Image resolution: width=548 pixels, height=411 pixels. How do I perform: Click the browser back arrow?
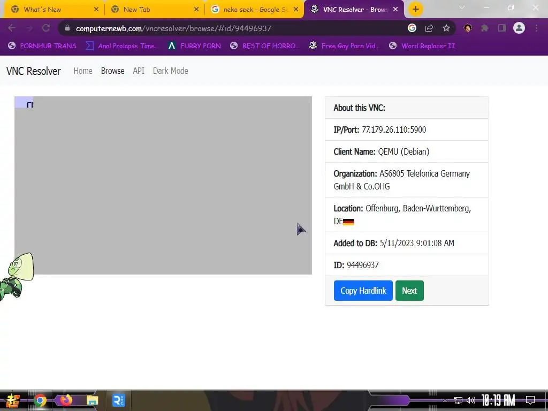(12, 28)
